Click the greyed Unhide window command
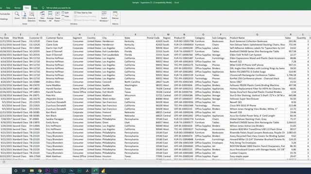The height and width of the screenshot is (174, 311). pos(67,20)
